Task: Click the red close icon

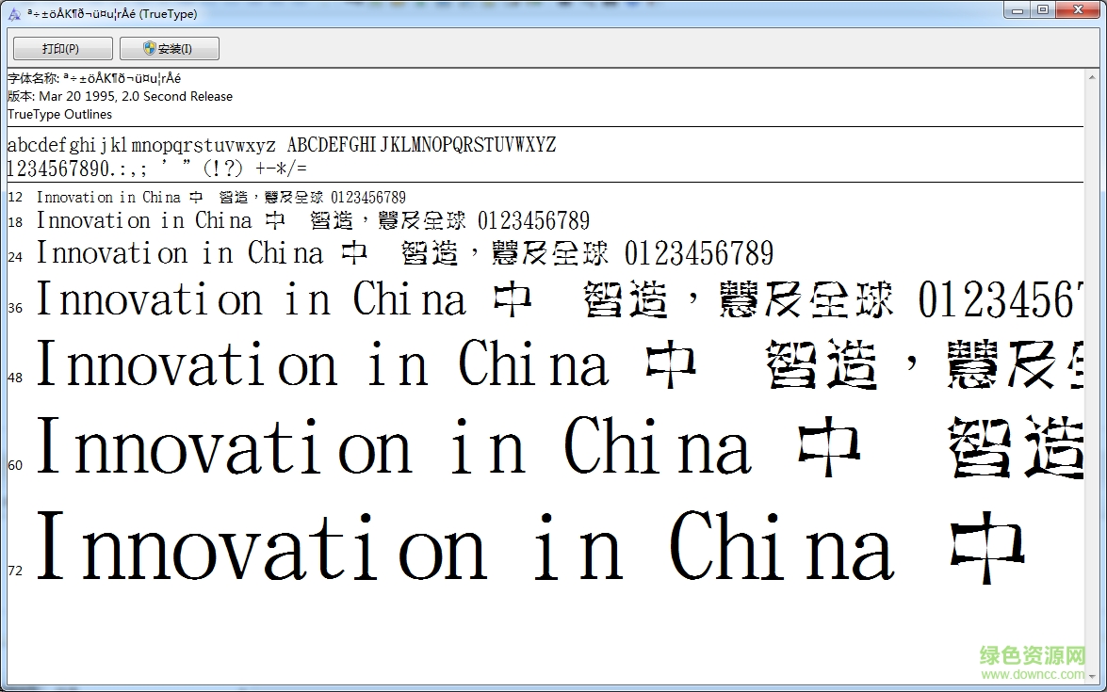Action: [x=1077, y=9]
